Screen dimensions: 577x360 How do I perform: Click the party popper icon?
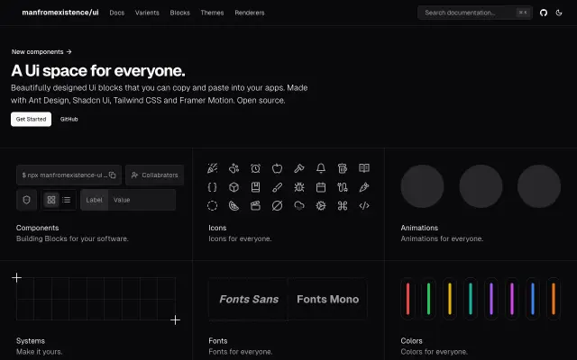(213, 168)
